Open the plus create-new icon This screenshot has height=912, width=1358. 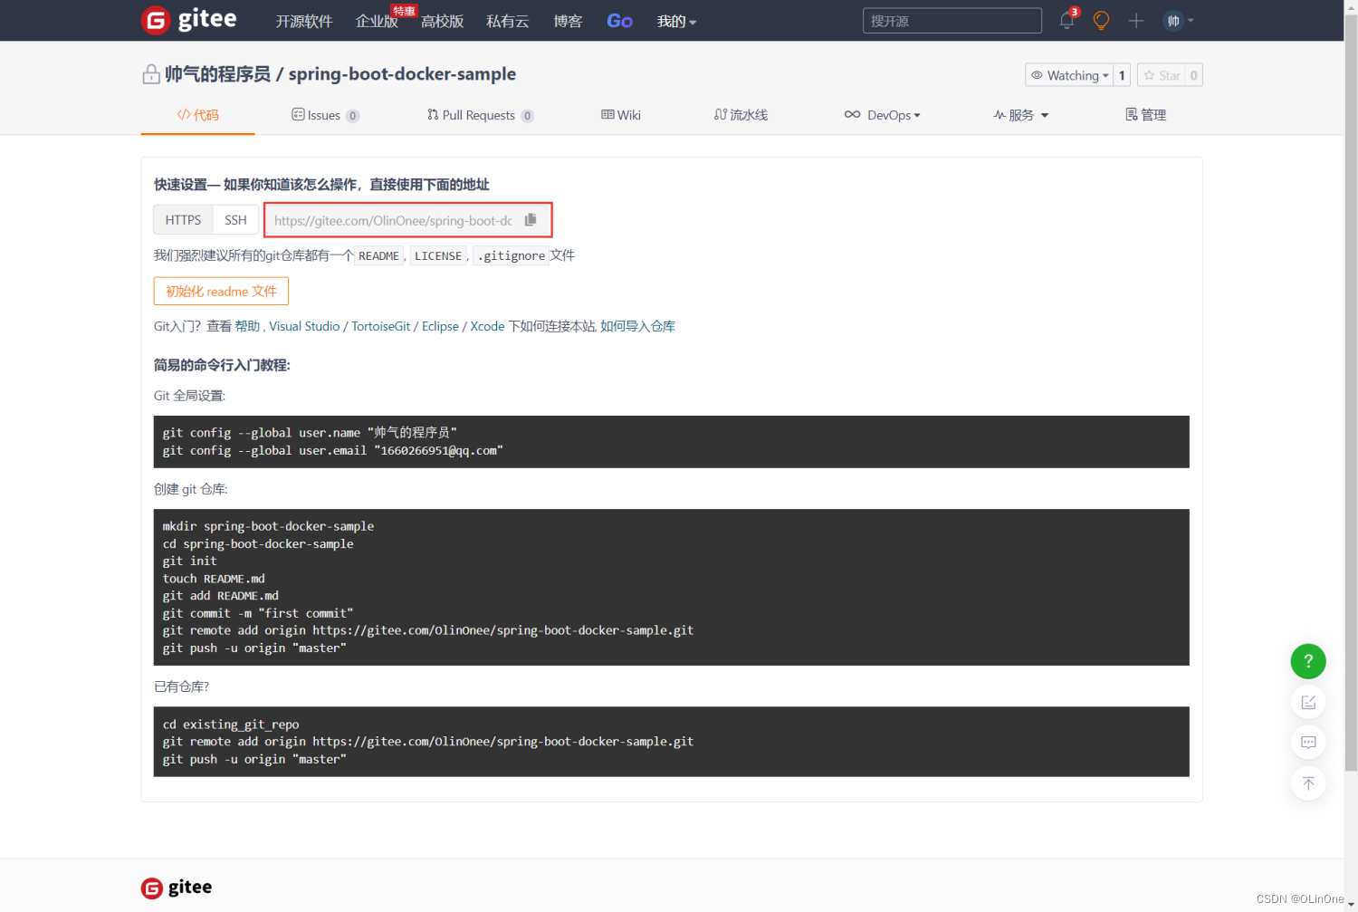[1136, 21]
